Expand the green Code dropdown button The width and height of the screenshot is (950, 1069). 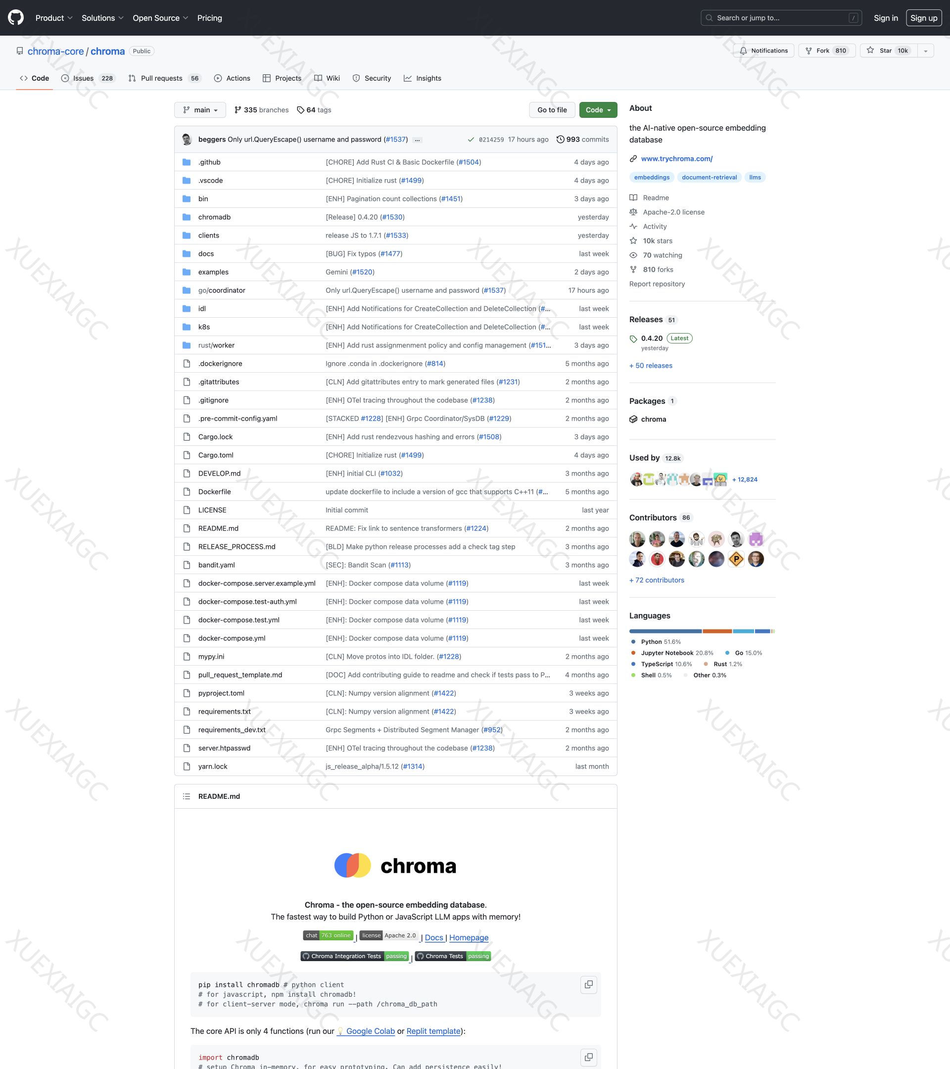click(x=598, y=110)
